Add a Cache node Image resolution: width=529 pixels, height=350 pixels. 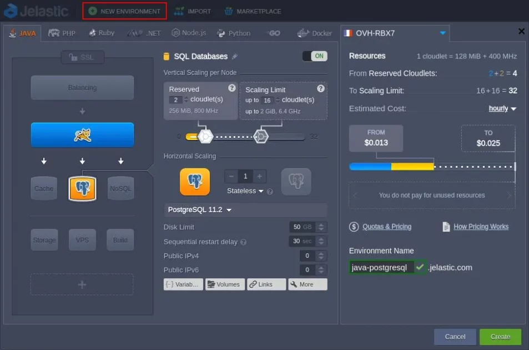click(x=44, y=188)
